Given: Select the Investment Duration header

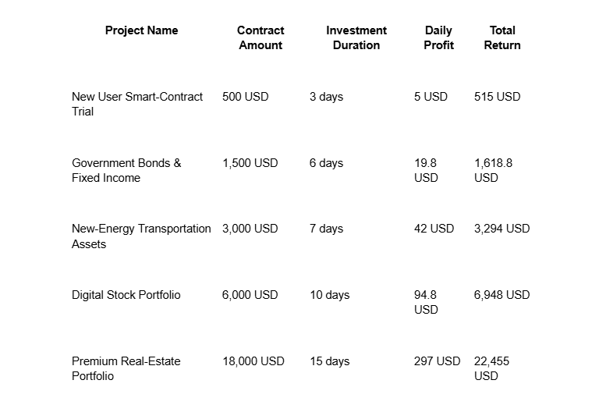Looking at the screenshot, I should [x=356, y=37].
